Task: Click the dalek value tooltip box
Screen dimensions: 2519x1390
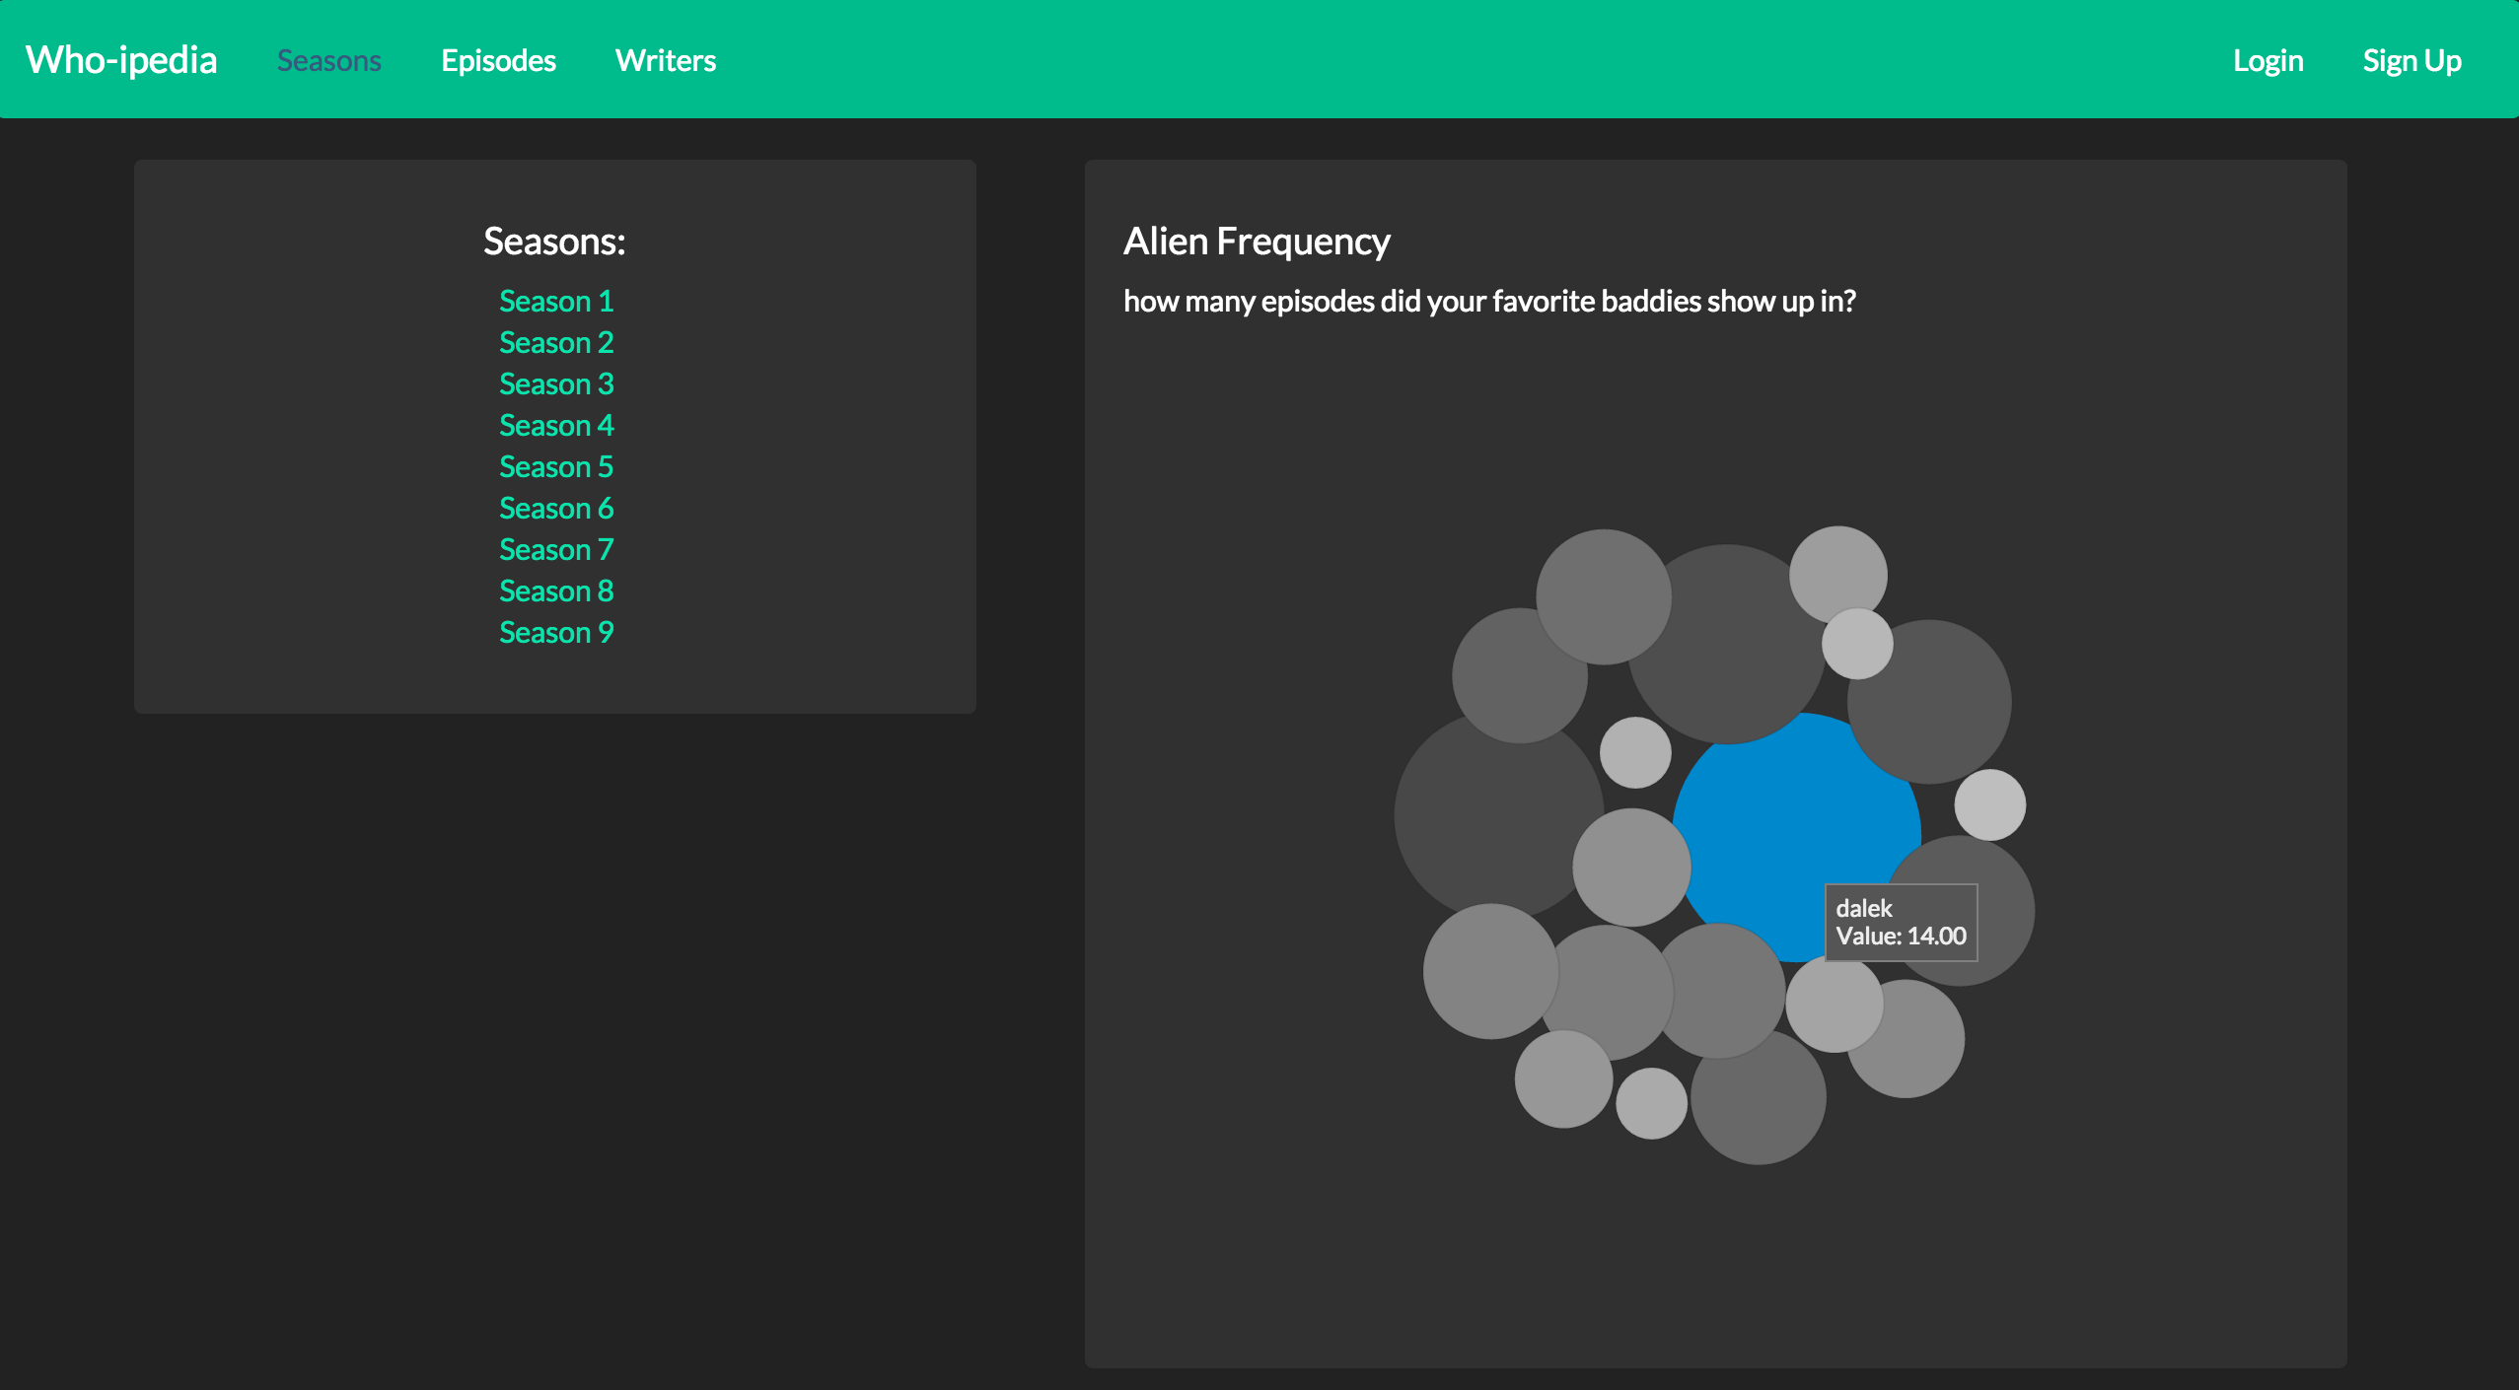Action: pyautogui.click(x=1901, y=923)
